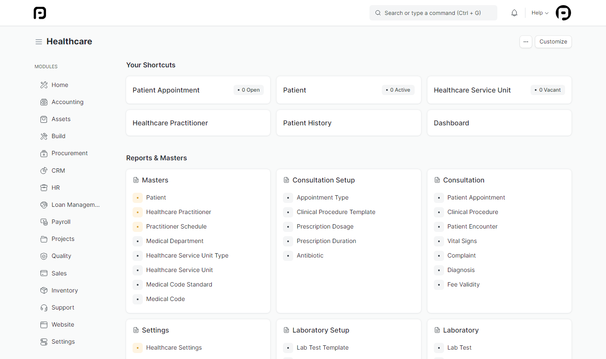Open user profile avatar in header
This screenshot has height=359, width=606.
click(x=563, y=13)
